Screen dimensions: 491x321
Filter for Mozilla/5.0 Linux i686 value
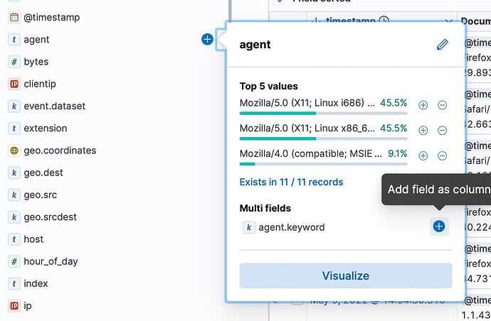pos(423,105)
